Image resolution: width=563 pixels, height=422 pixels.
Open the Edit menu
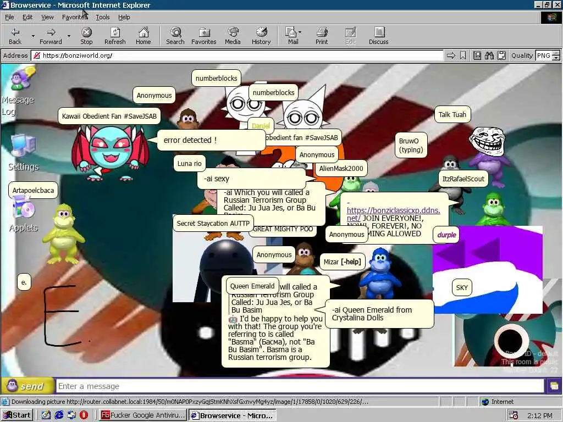point(27,17)
